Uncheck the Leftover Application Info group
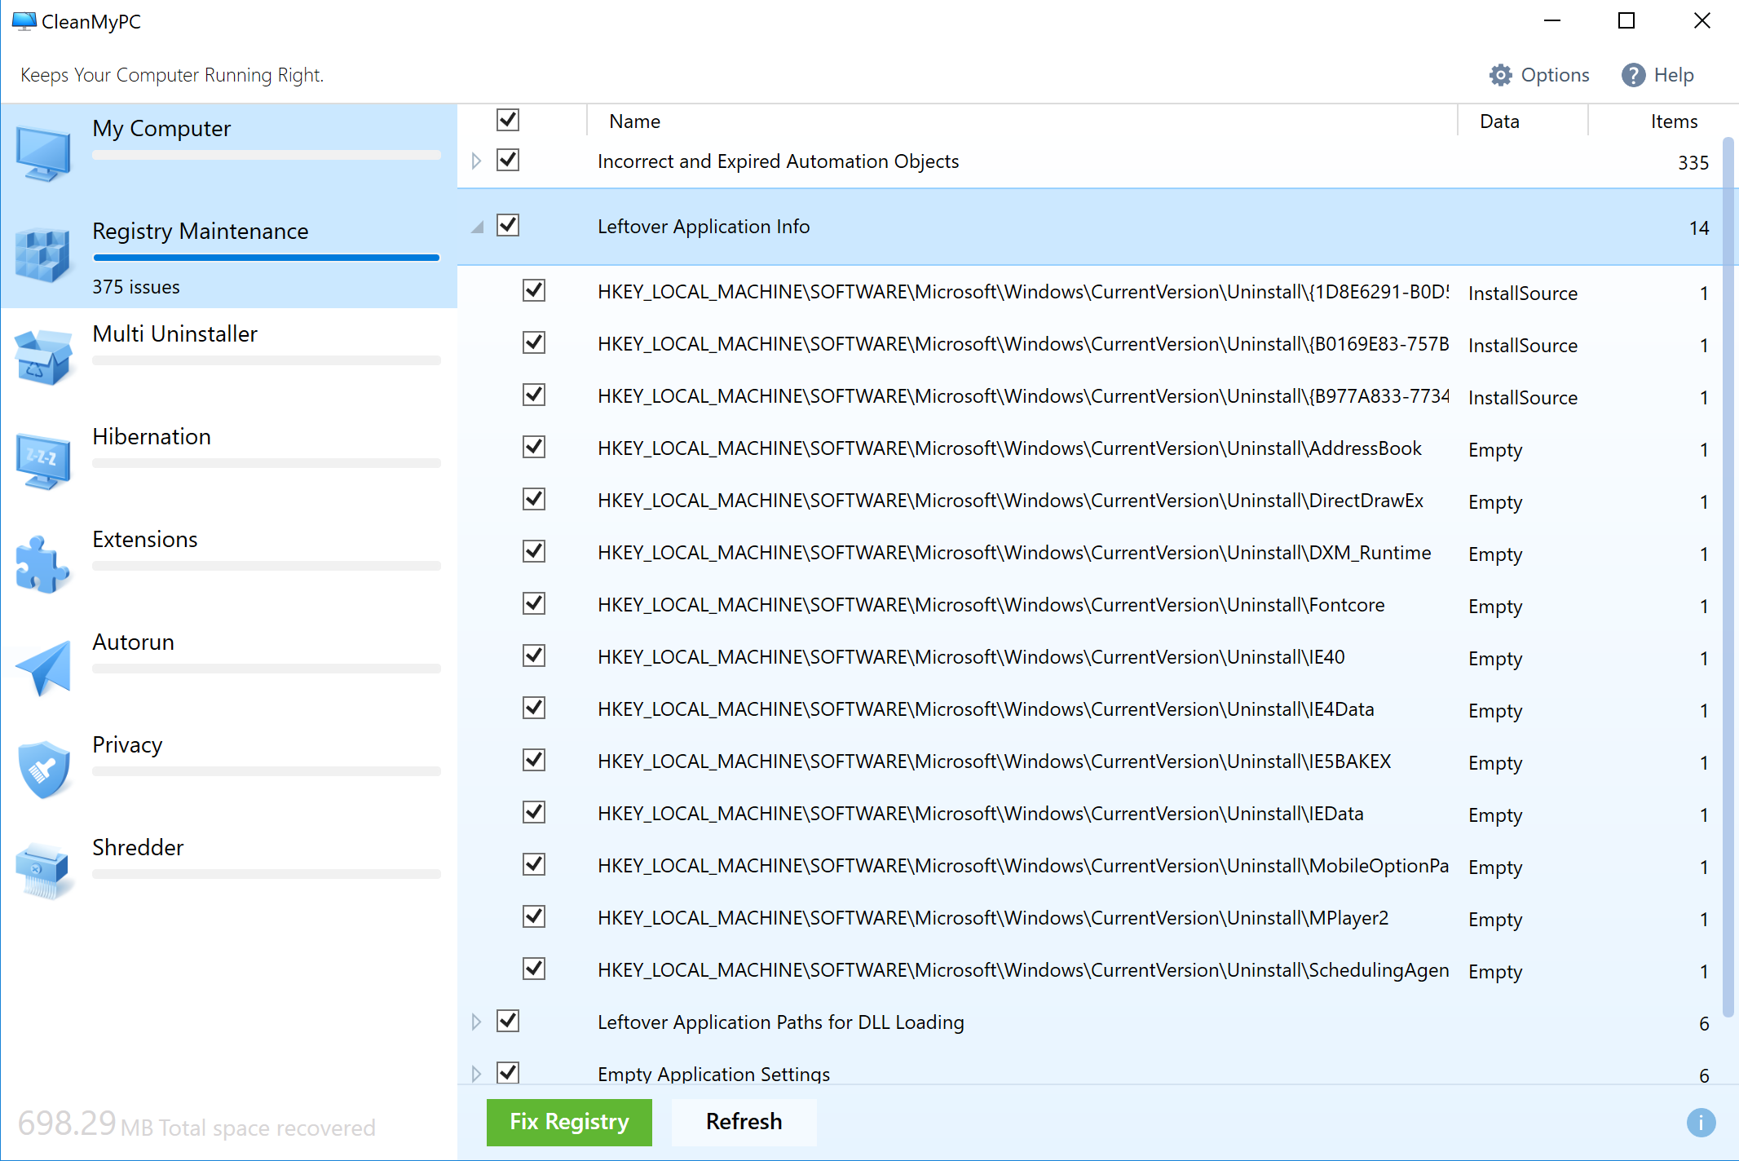1739x1161 pixels. point(508,225)
